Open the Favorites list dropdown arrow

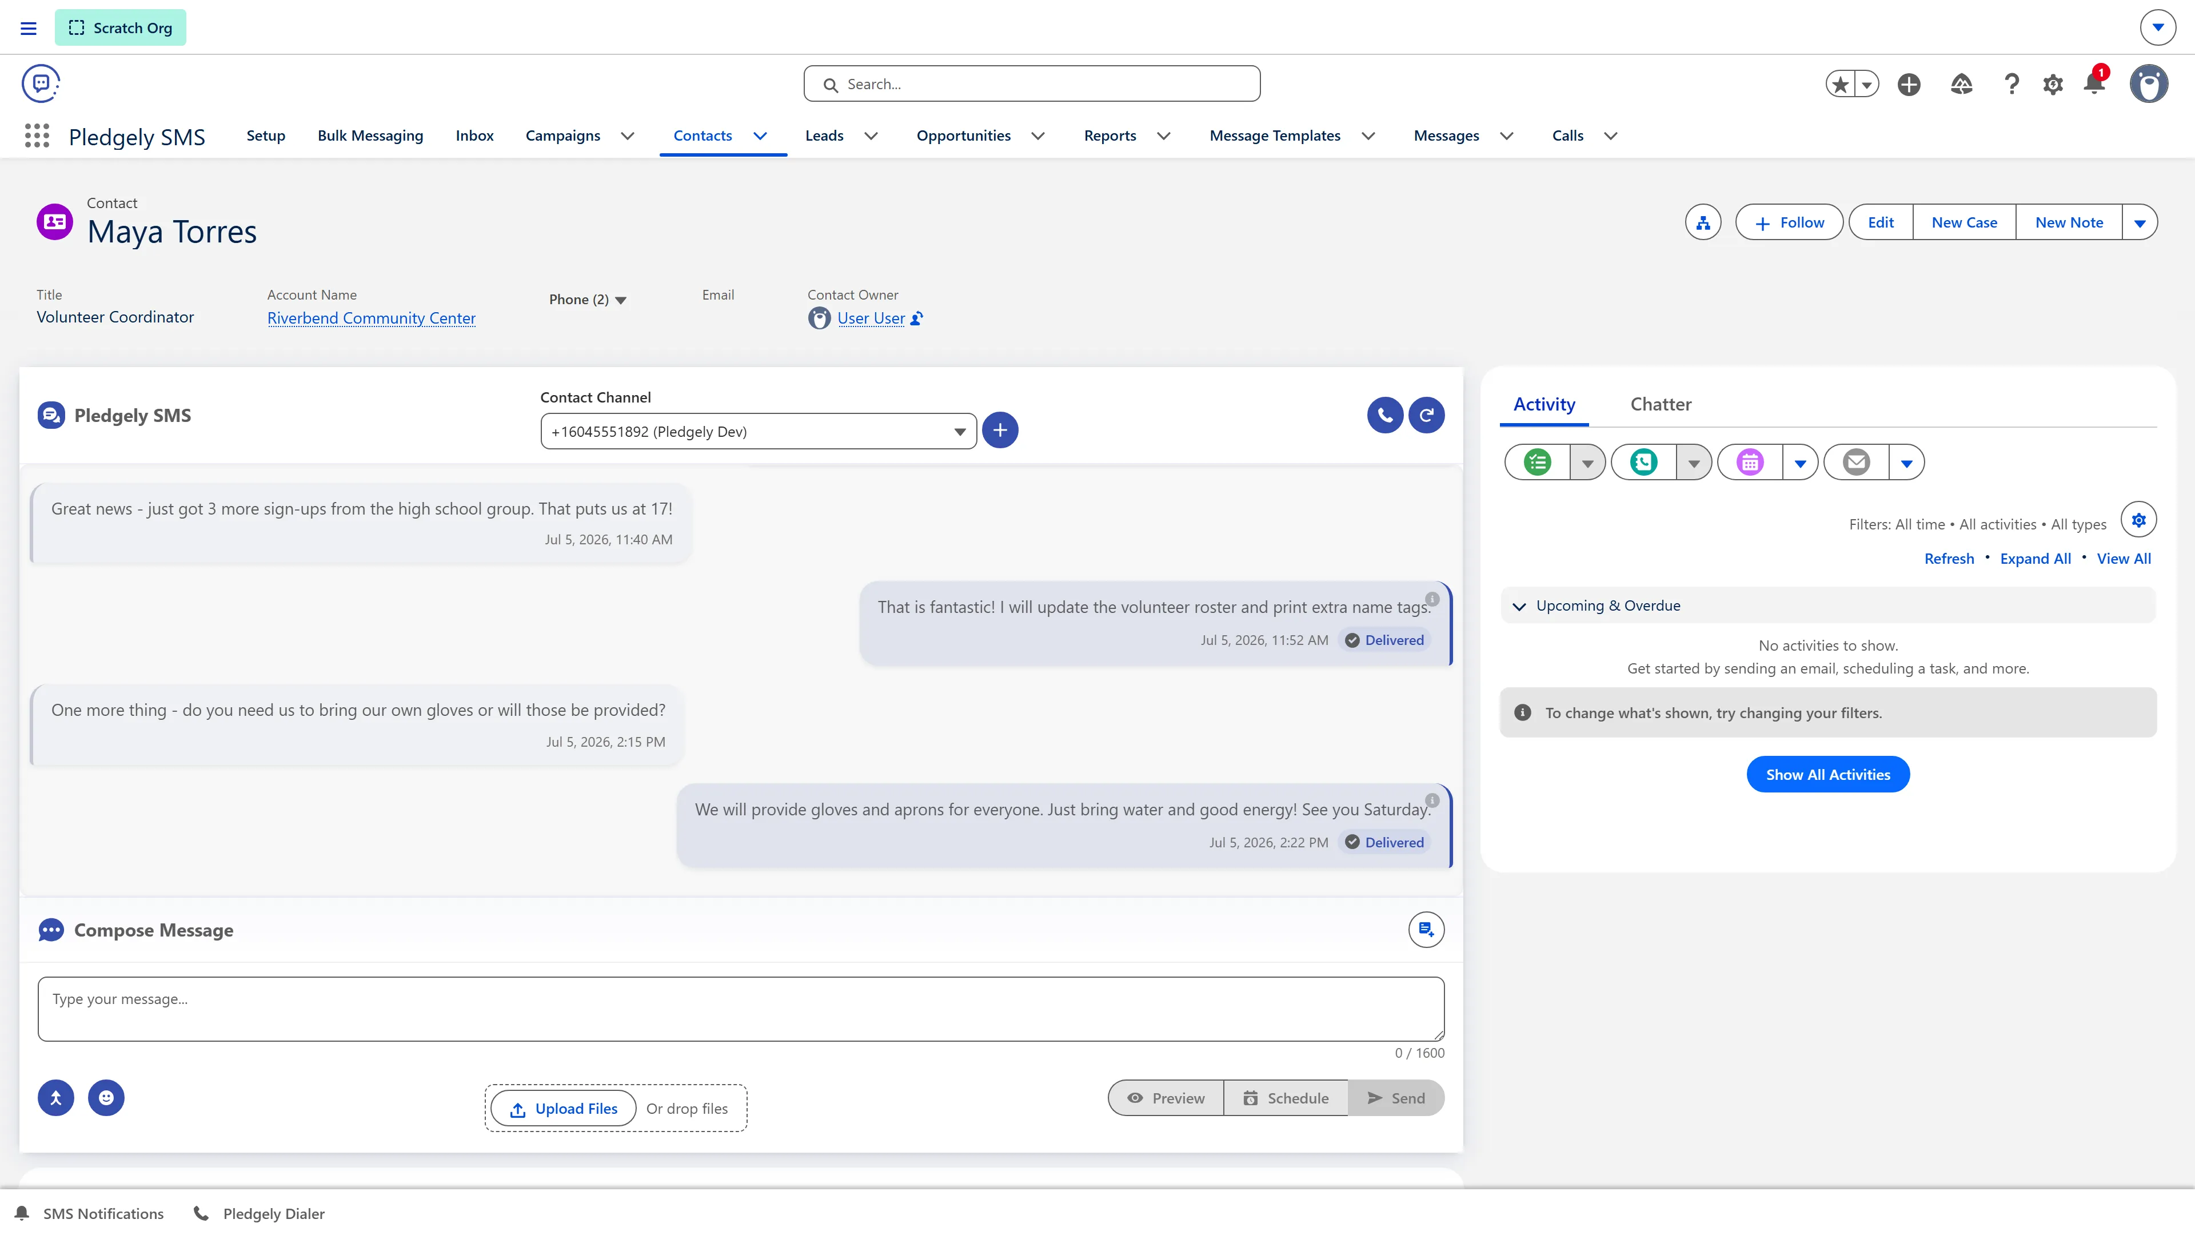[x=1867, y=85]
